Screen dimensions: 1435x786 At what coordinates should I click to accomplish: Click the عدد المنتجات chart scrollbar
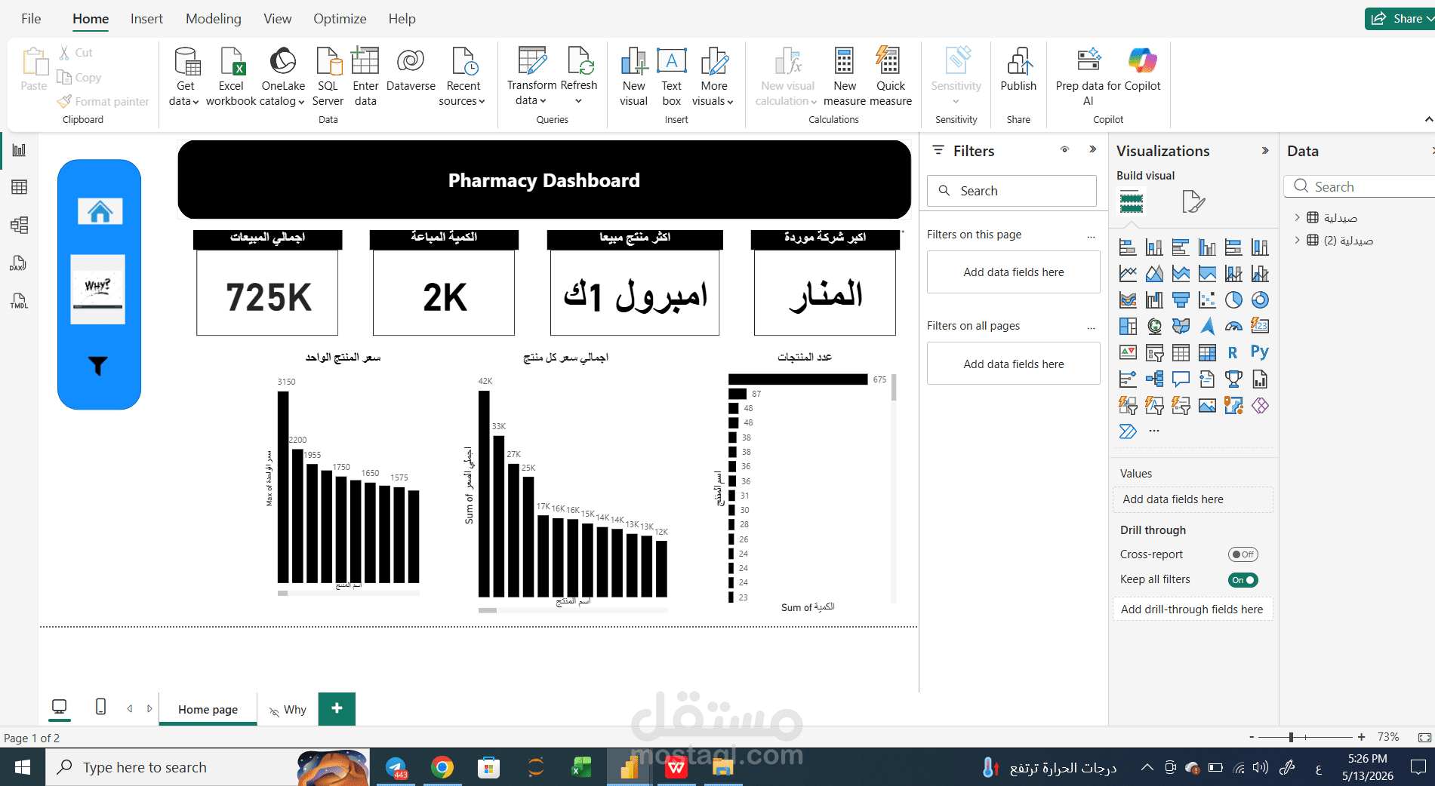pos(894,387)
